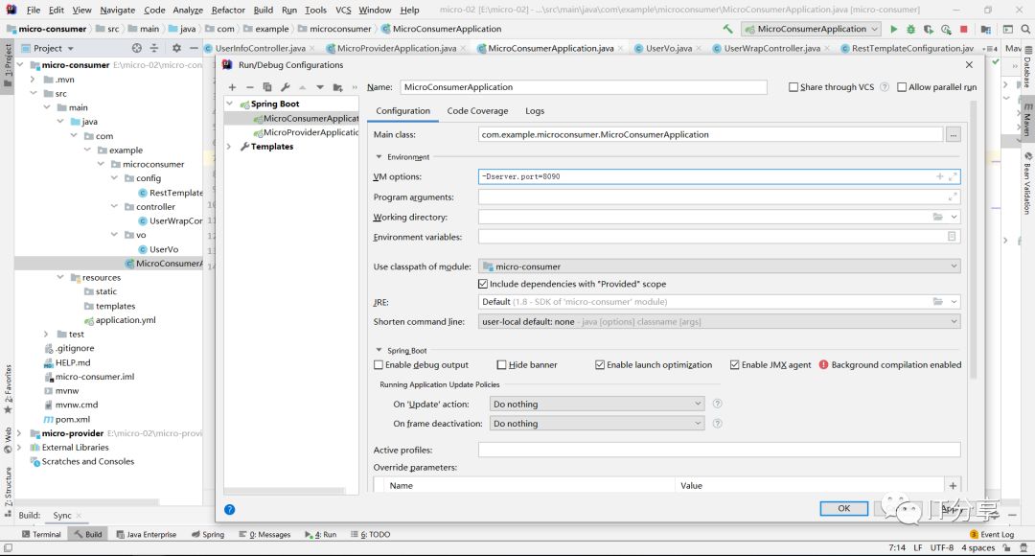
Task: Click the Build Project hammer icon
Action: click(x=727, y=29)
